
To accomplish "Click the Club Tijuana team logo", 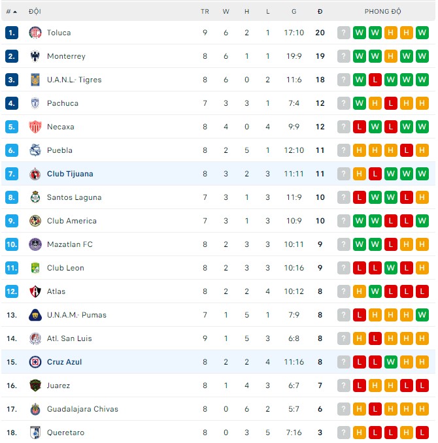I will point(35,174).
